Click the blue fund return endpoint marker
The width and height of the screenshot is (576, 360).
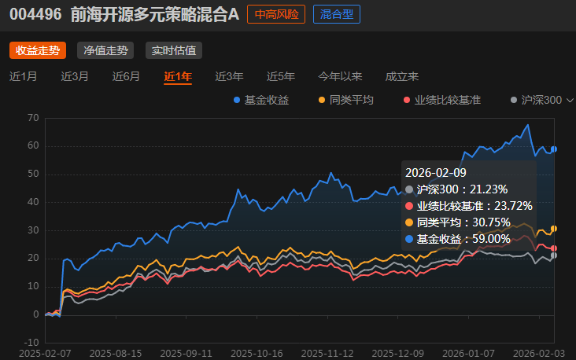coord(554,149)
